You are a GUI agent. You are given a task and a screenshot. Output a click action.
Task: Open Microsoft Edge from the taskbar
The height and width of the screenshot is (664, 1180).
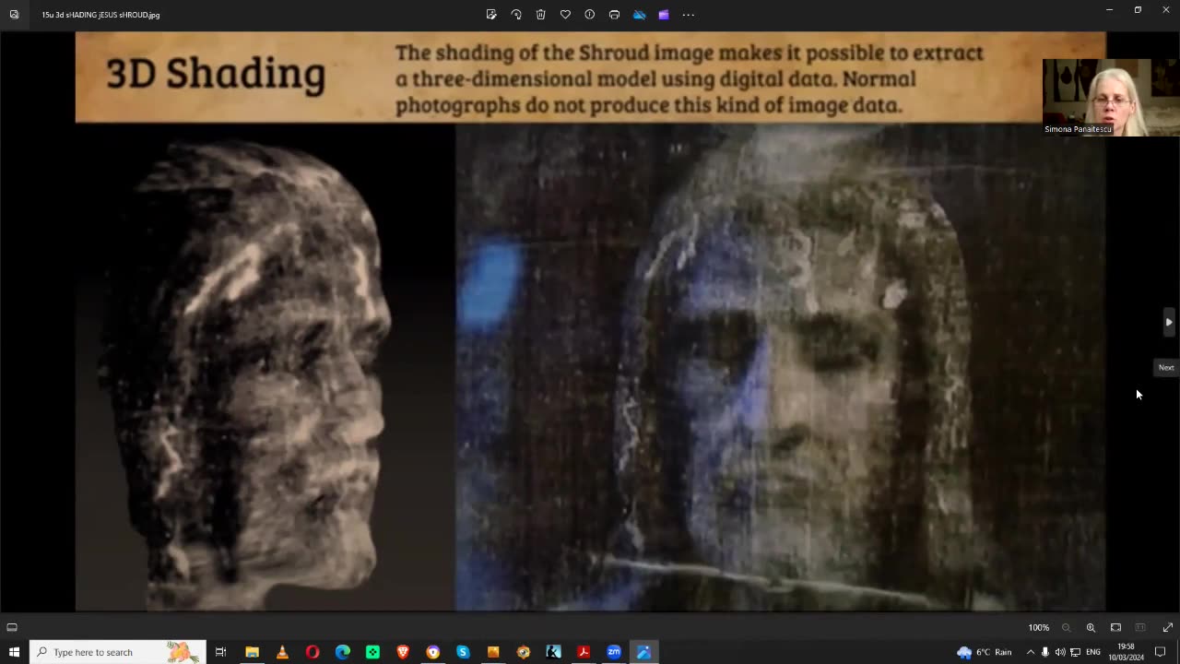342,652
